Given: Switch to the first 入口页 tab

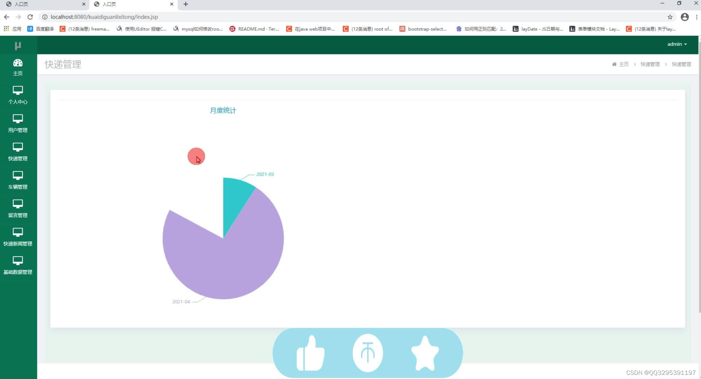Looking at the screenshot, I should tap(44, 4).
